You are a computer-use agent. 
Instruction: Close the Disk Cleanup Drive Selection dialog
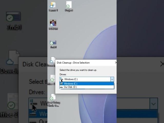point(116,63)
